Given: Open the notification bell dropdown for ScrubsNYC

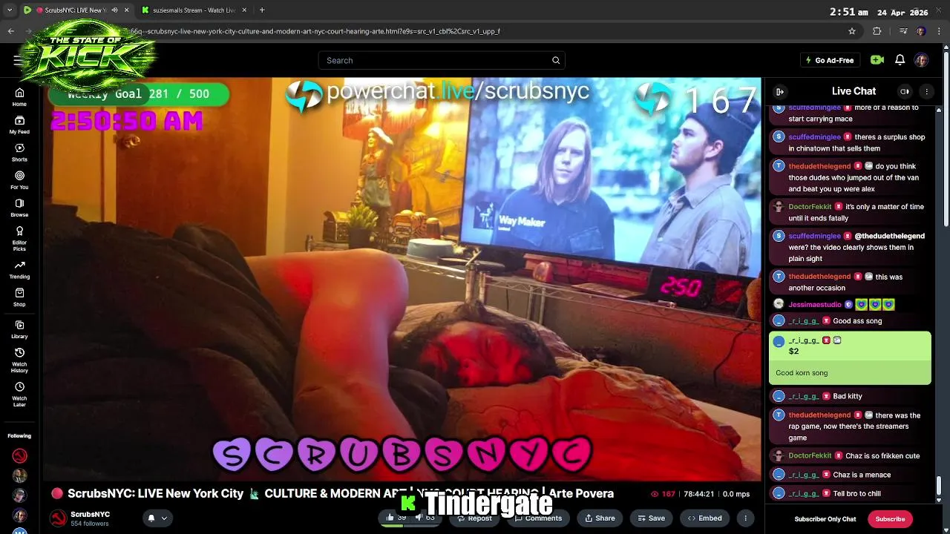Looking at the screenshot, I should pyautogui.click(x=157, y=518).
